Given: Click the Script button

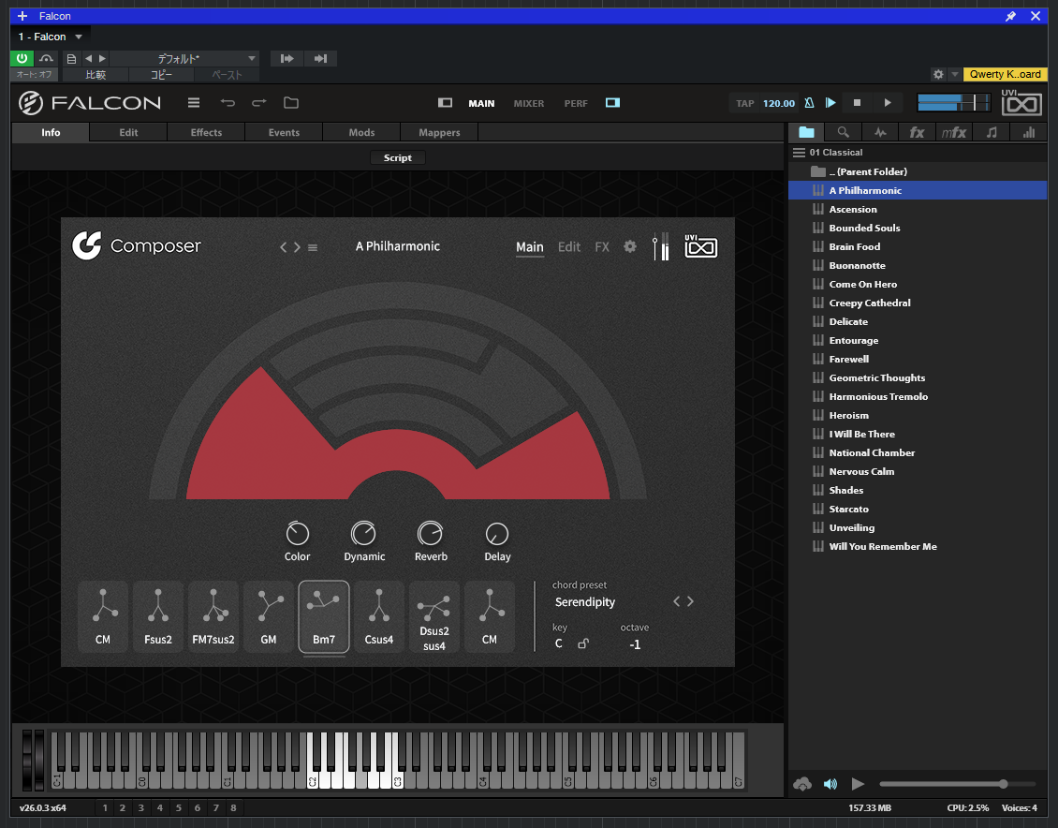Looking at the screenshot, I should click(x=397, y=157).
